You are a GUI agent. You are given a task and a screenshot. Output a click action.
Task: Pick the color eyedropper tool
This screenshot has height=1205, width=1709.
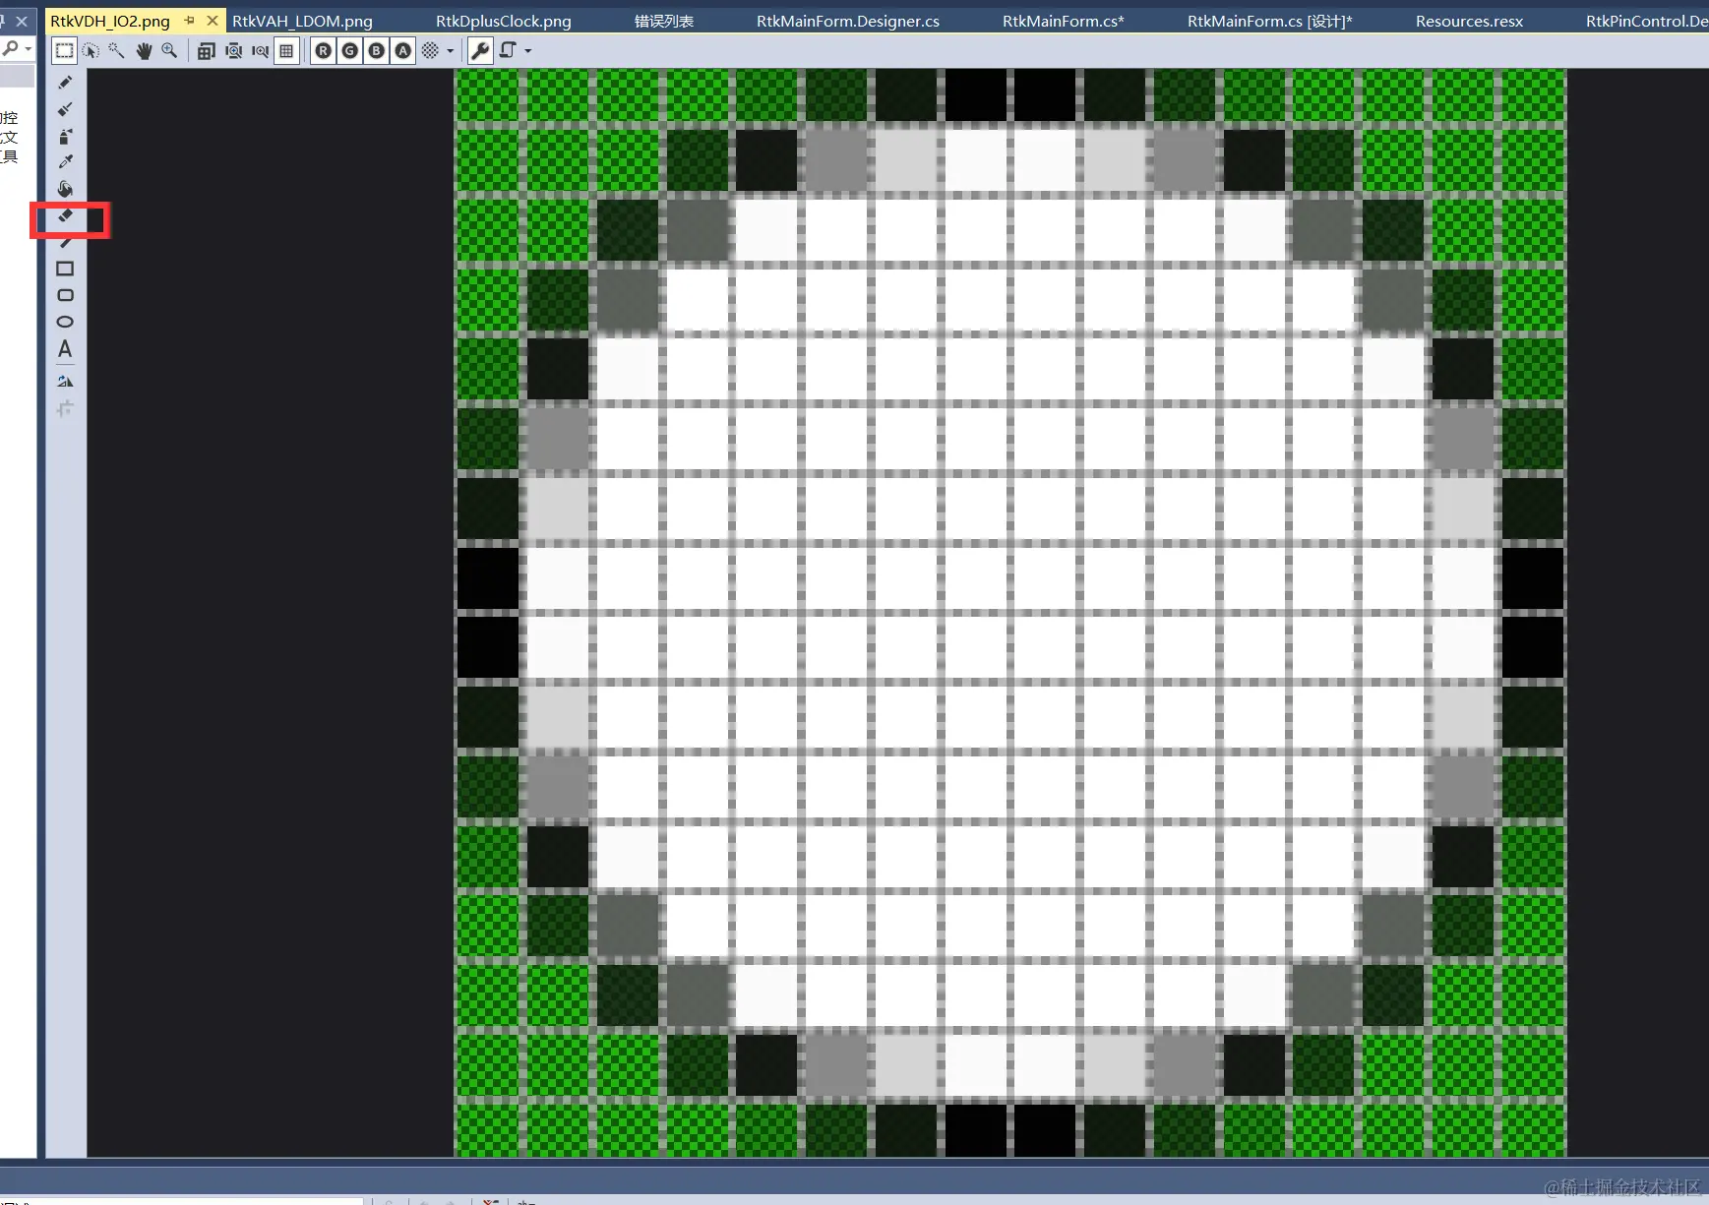point(66,161)
